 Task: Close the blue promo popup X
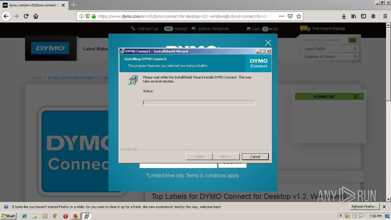click(x=268, y=43)
